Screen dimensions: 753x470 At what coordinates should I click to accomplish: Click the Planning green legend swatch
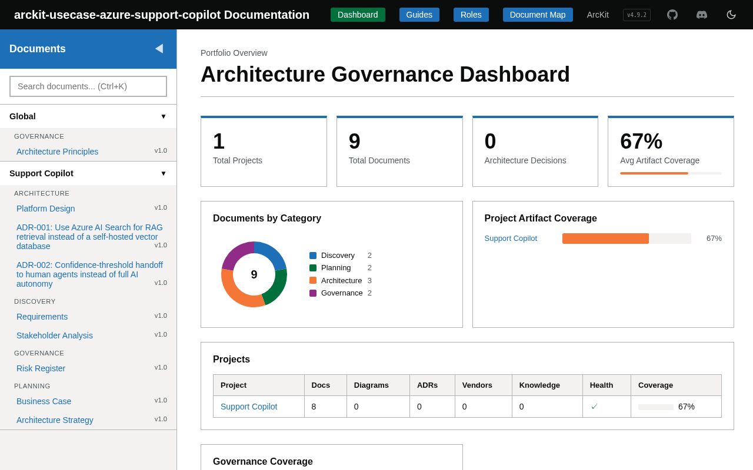coord(313,268)
